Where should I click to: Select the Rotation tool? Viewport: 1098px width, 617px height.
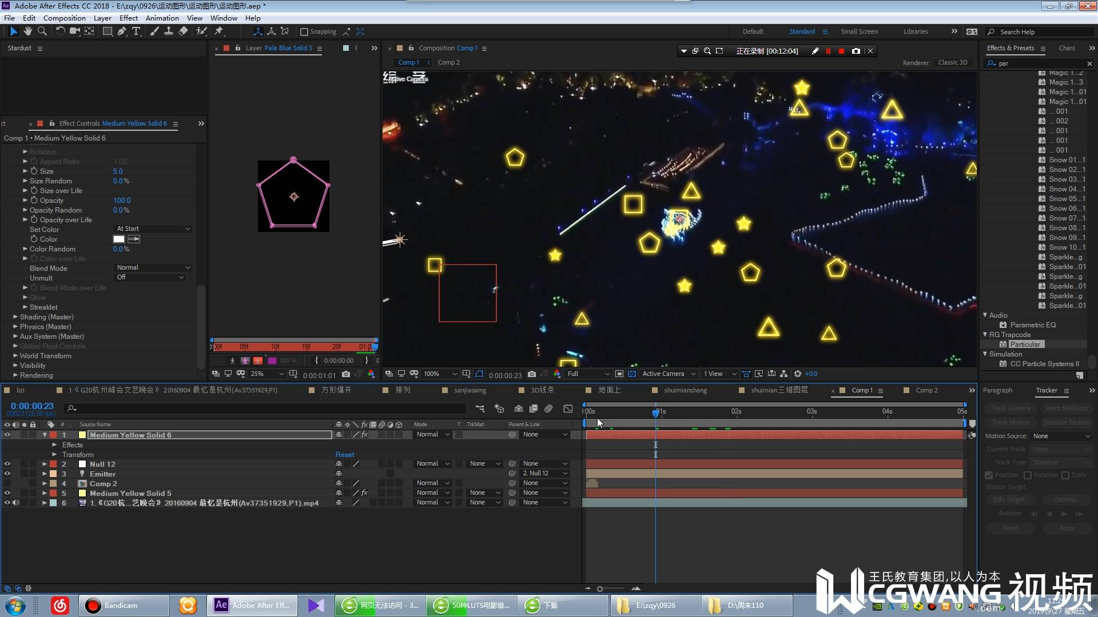(60, 31)
